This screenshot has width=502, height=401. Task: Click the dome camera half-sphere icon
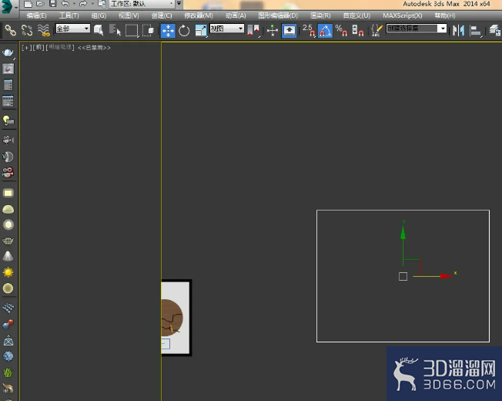pyautogui.click(x=8, y=157)
